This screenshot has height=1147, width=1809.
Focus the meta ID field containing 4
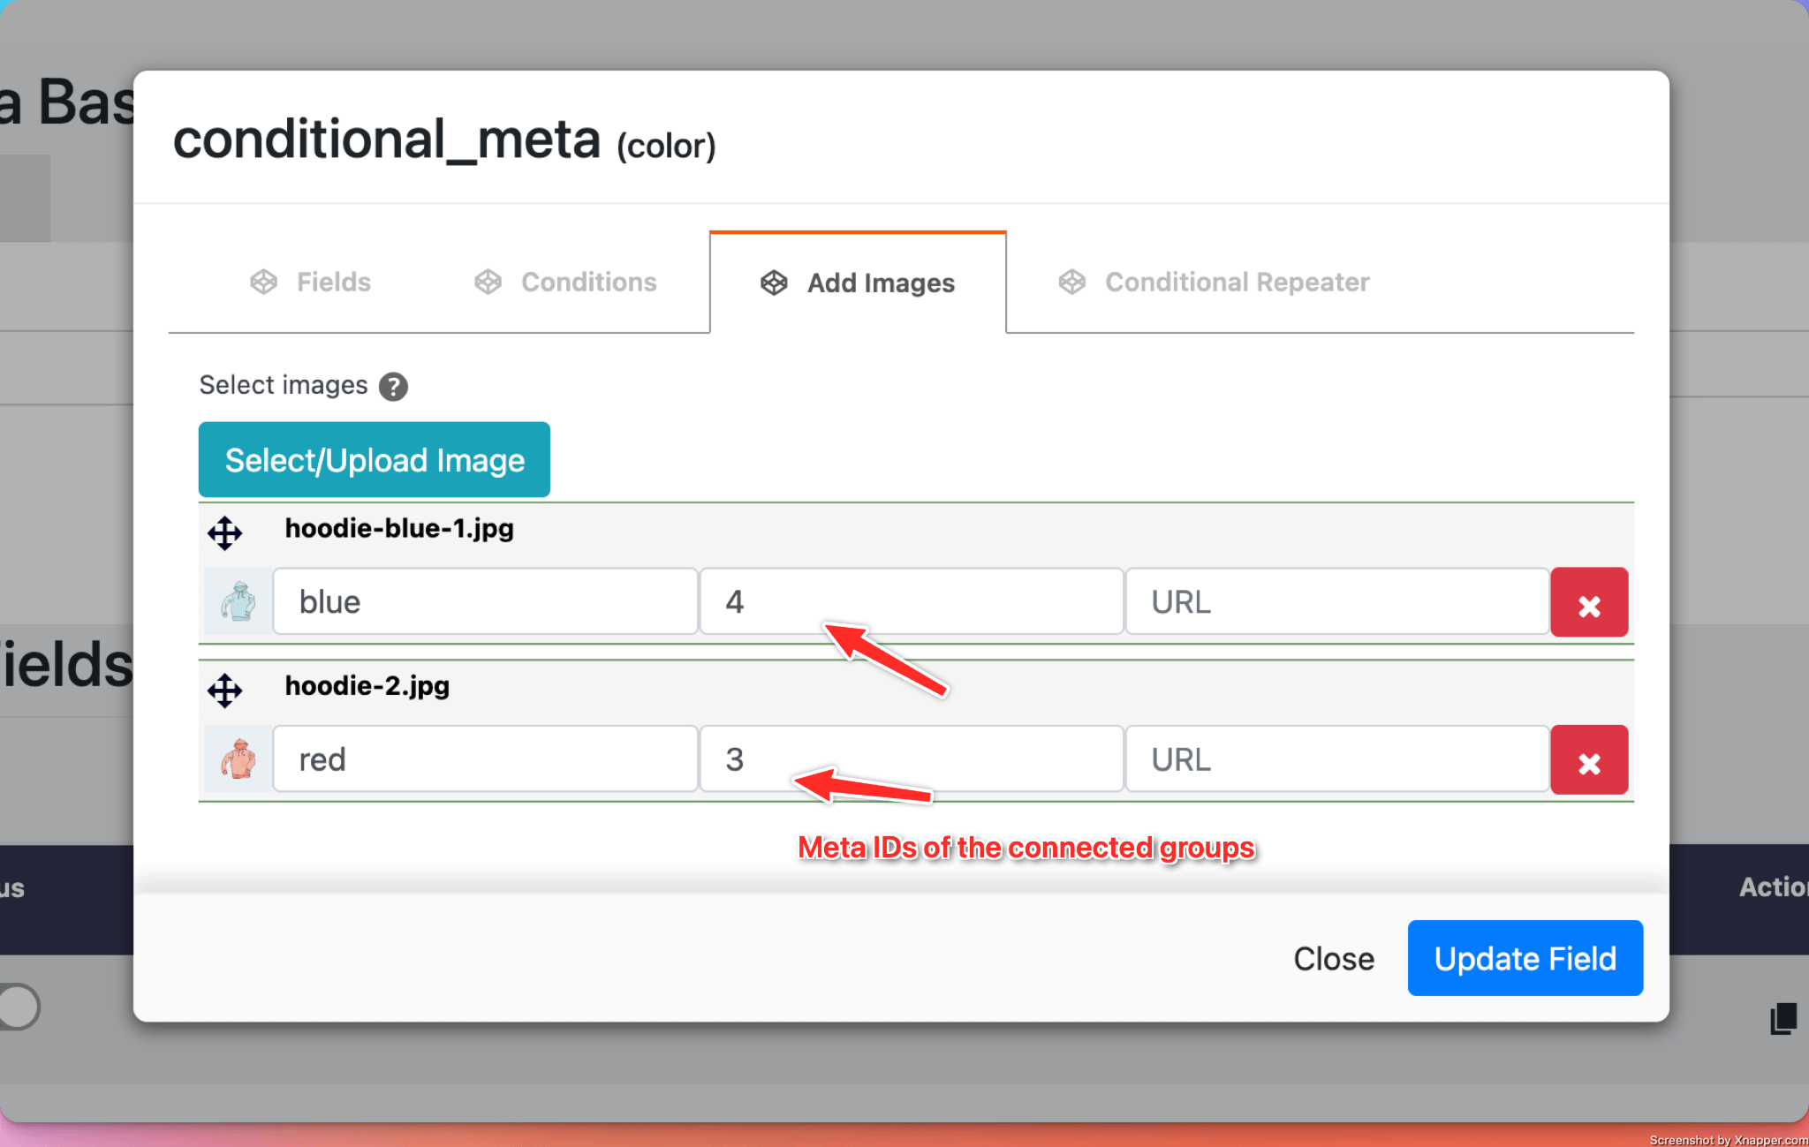[911, 602]
